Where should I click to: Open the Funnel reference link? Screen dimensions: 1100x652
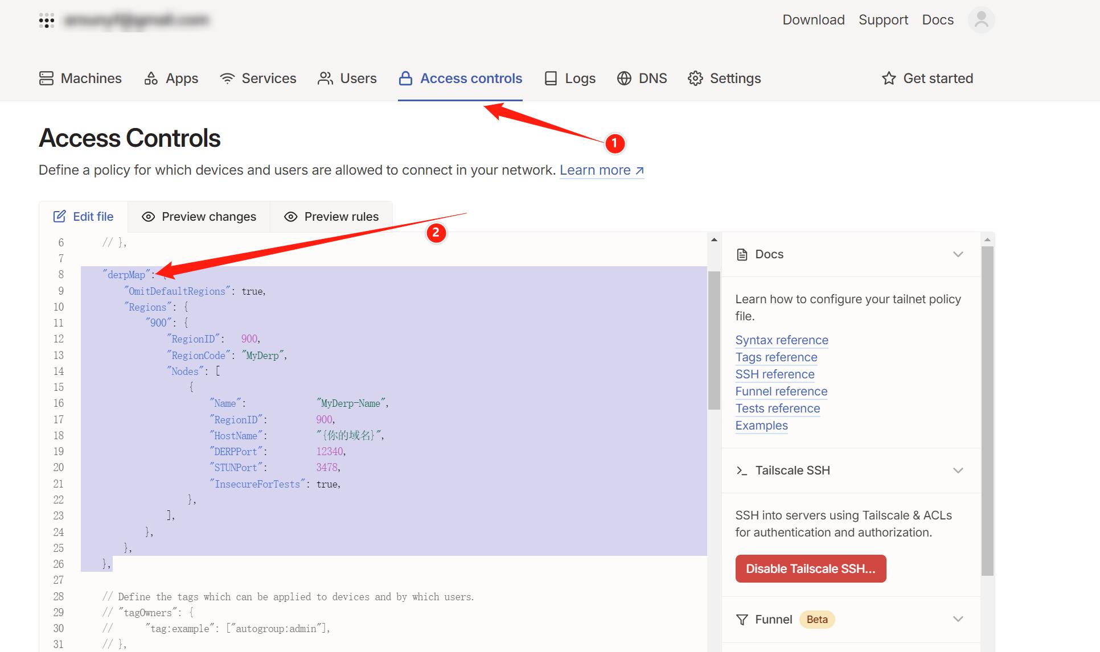pos(781,391)
